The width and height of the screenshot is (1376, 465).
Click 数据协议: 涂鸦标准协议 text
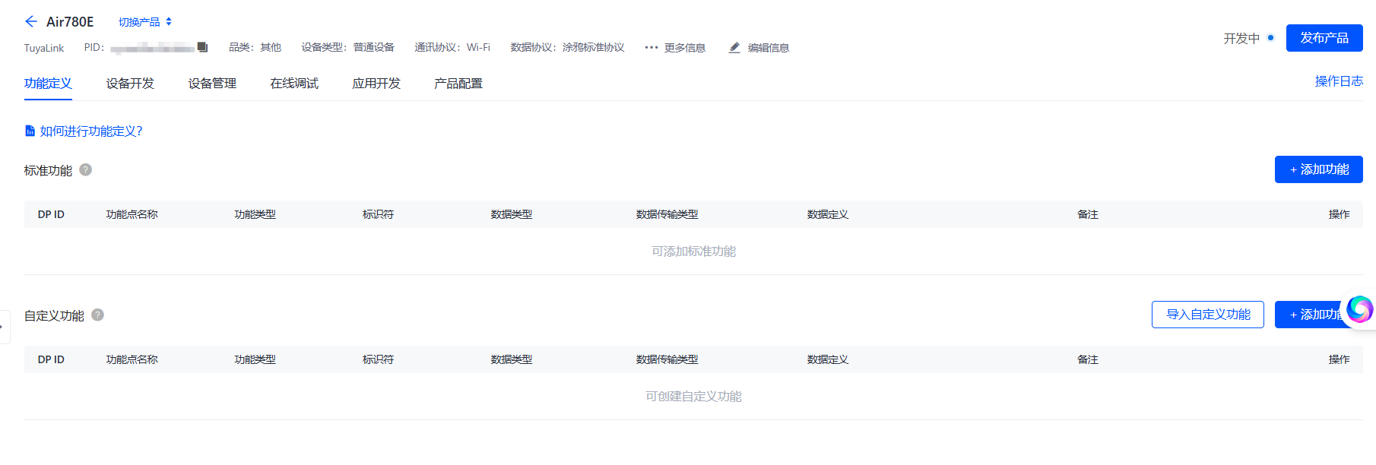click(x=567, y=47)
